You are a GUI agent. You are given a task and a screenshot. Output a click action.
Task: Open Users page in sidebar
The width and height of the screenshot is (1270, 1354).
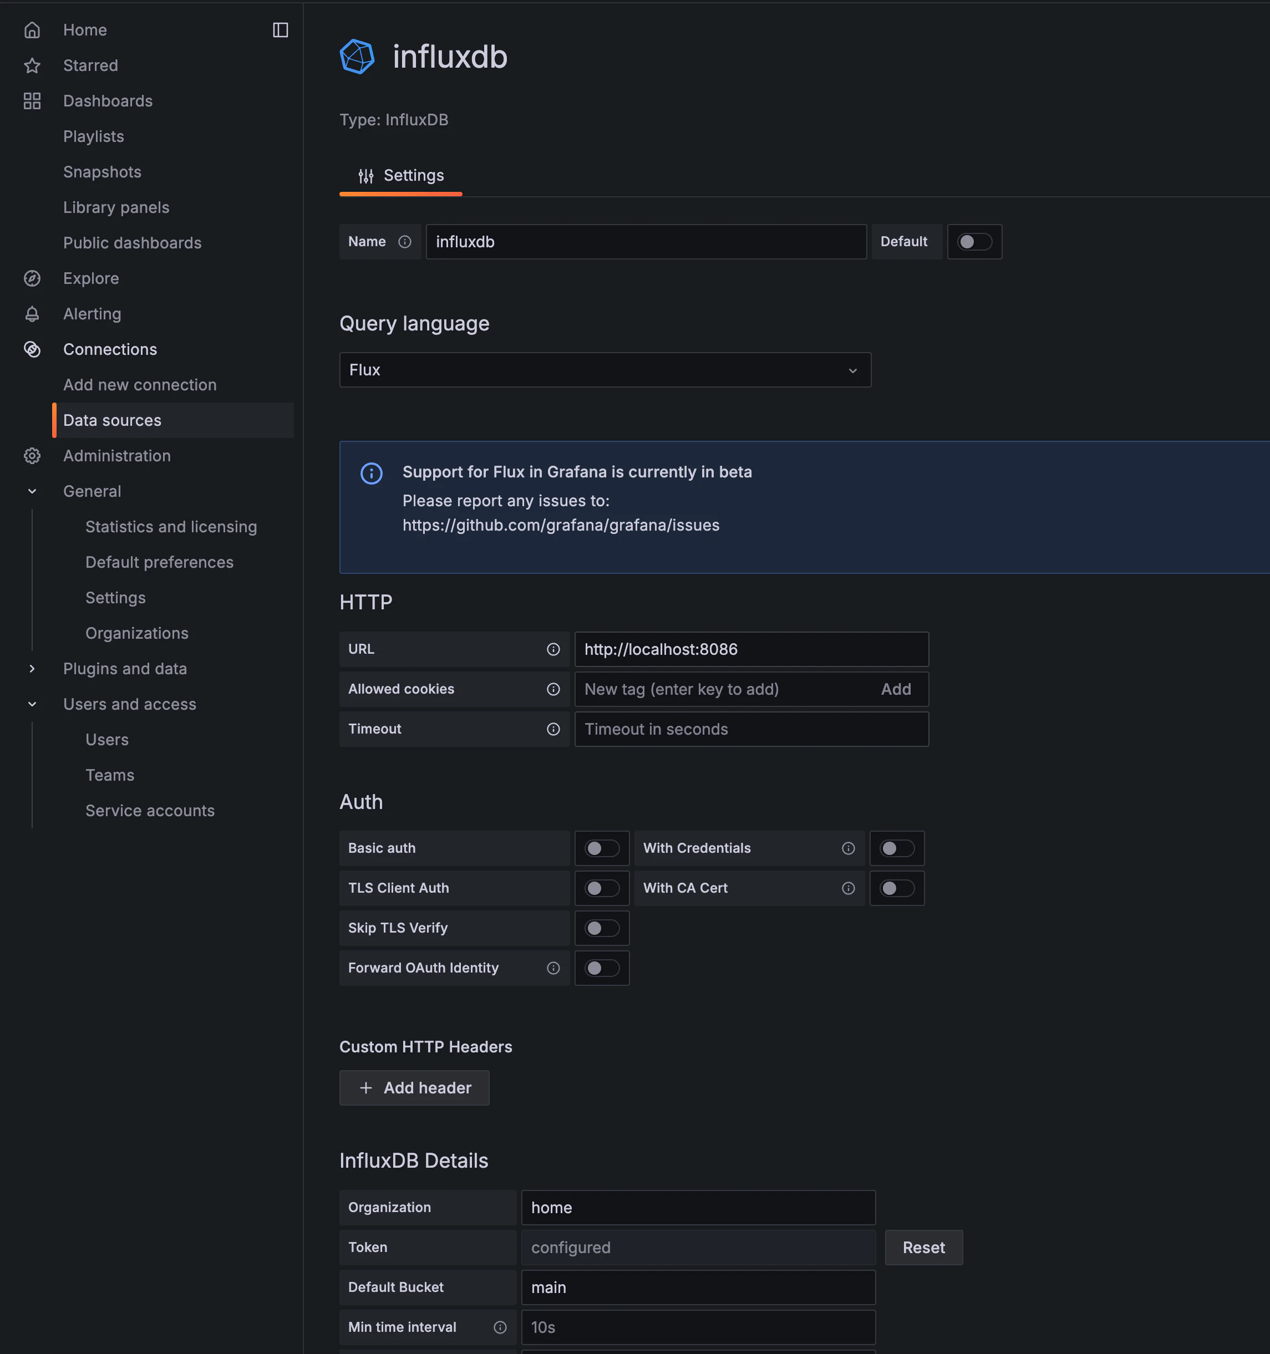(107, 740)
